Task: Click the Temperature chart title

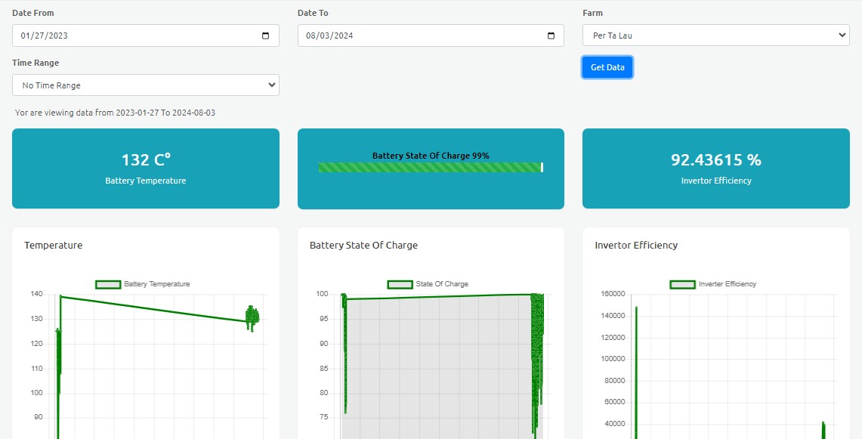Action: tap(54, 246)
